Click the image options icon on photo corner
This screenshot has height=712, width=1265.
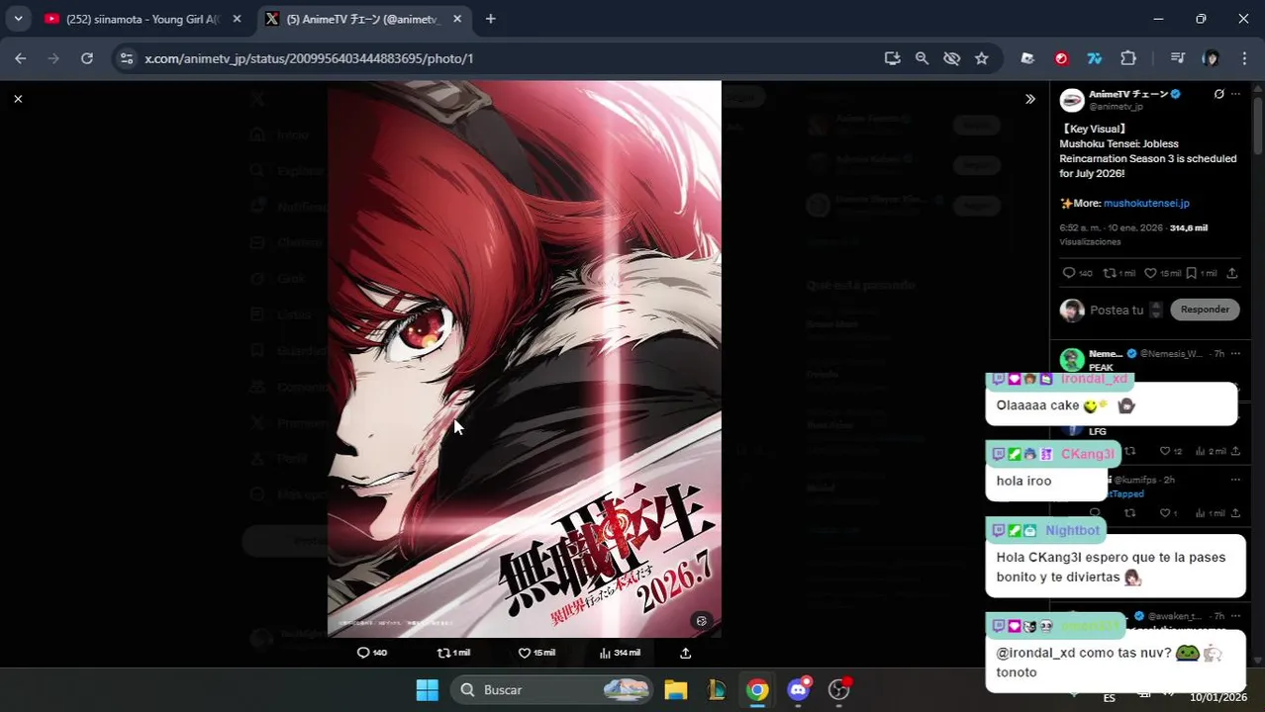[x=701, y=621]
